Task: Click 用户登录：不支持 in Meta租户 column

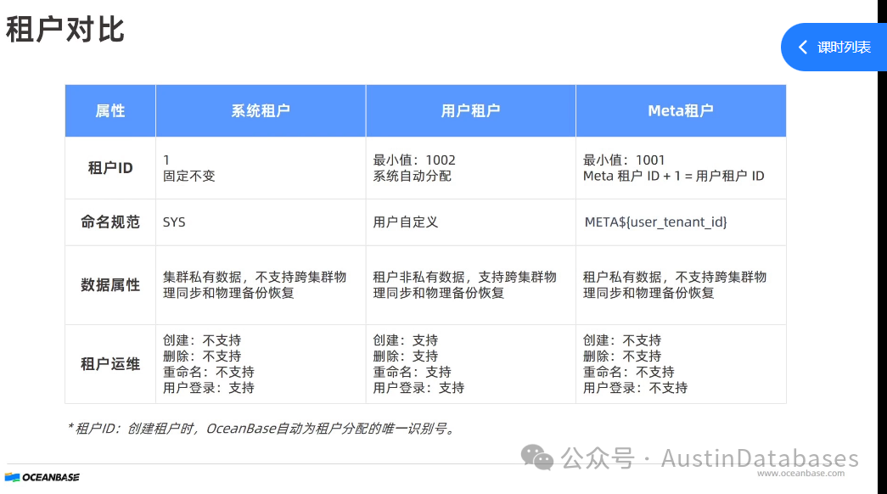Action: [635, 388]
